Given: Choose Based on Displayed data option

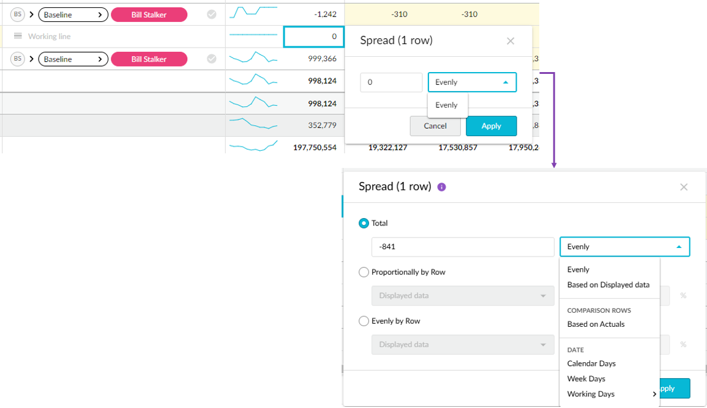Looking at the screenshot, I should (608, 285).
